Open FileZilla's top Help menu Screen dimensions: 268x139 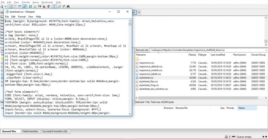[58, 2]
